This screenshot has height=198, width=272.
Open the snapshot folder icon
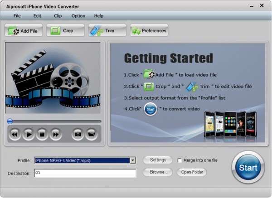pos(91,134)
